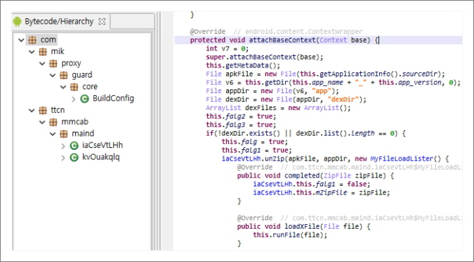
Task: Select the proxy package label
Action: (x=71, y=63)
